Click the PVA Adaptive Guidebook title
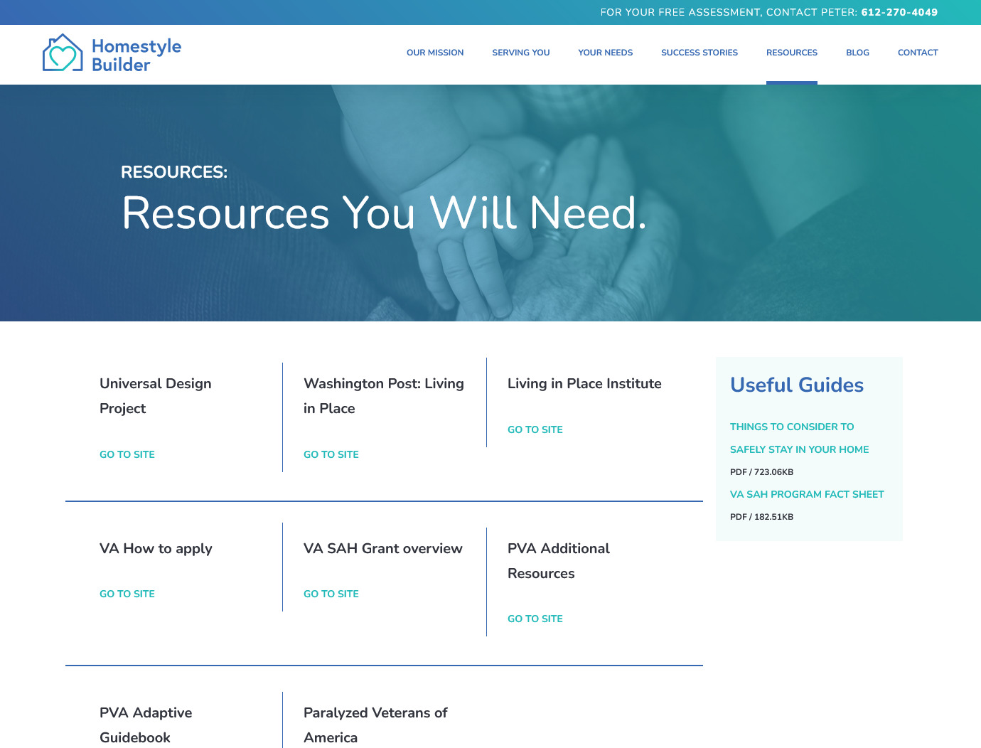This screenshot has width=981, height=748. coord(146,725)
